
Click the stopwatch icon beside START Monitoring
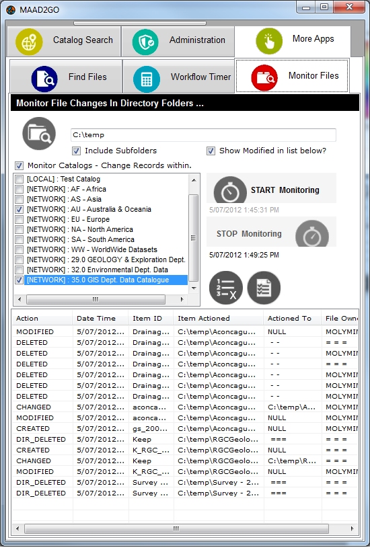[230, 190]
